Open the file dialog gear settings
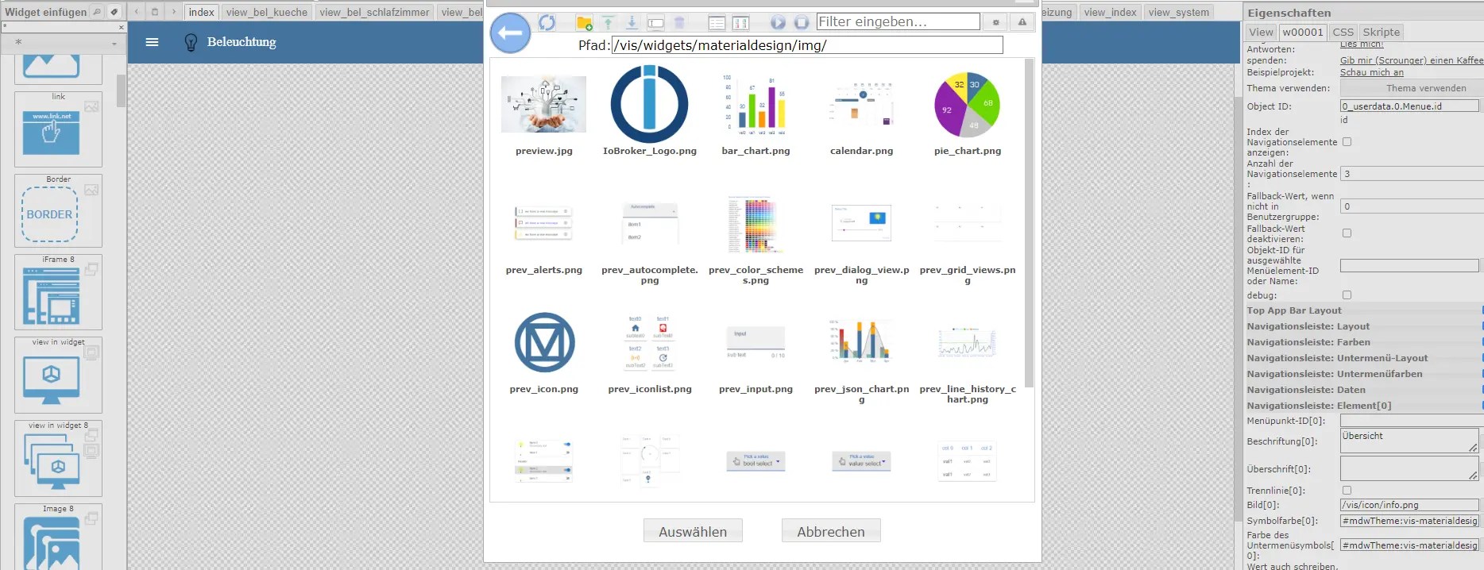Screen dimensions: 1484x570 tap(995, 22)
